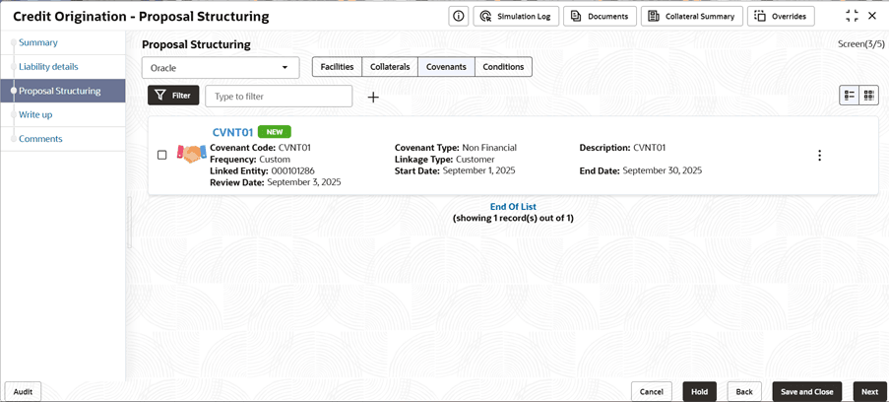Go to Summary step
889x402 pixels.
click(38, 42)
